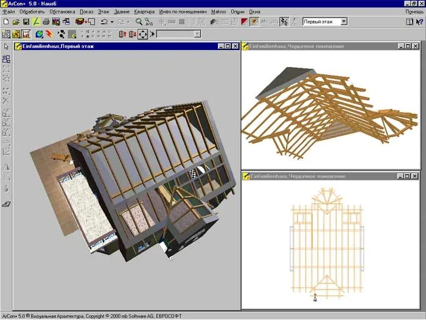Viewport: 426px width, 320px height.
Task: Click the L-shaped floor plan outline icon
Action: click(x=91, y=21)
